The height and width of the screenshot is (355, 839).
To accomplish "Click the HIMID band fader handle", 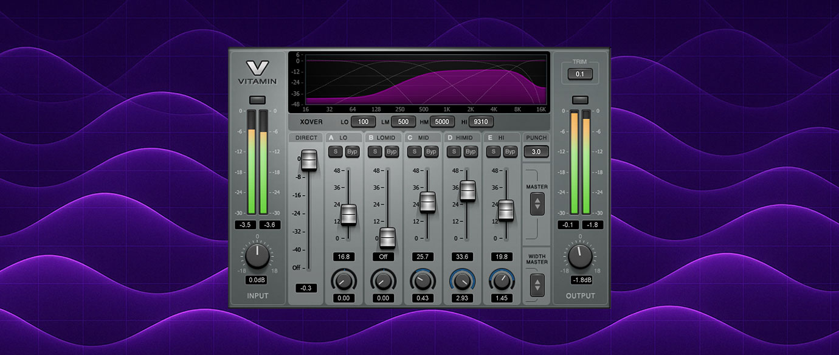I will 468,191.
